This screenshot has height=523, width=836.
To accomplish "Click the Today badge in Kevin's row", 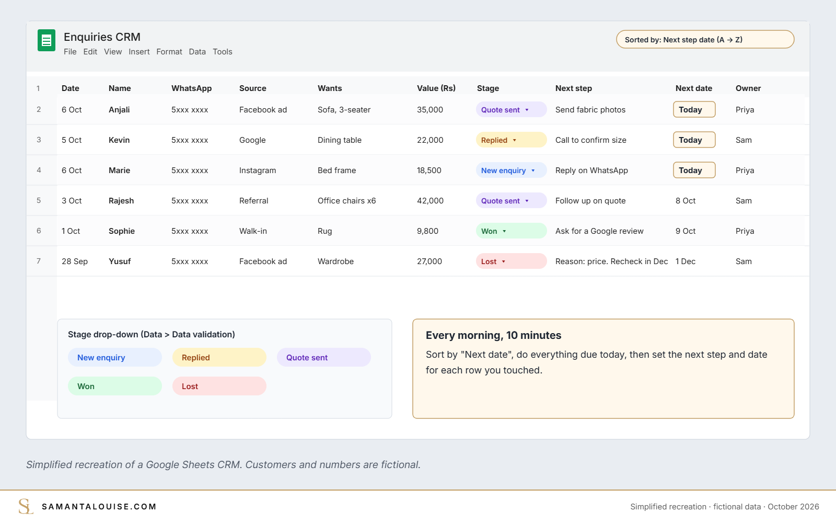I will (x=694, y=140).
